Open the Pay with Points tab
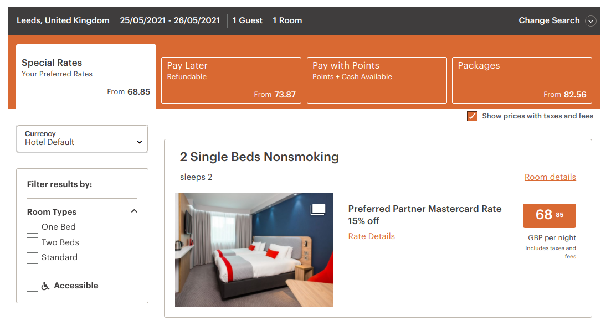606x321 pixels. pos(377,80)
